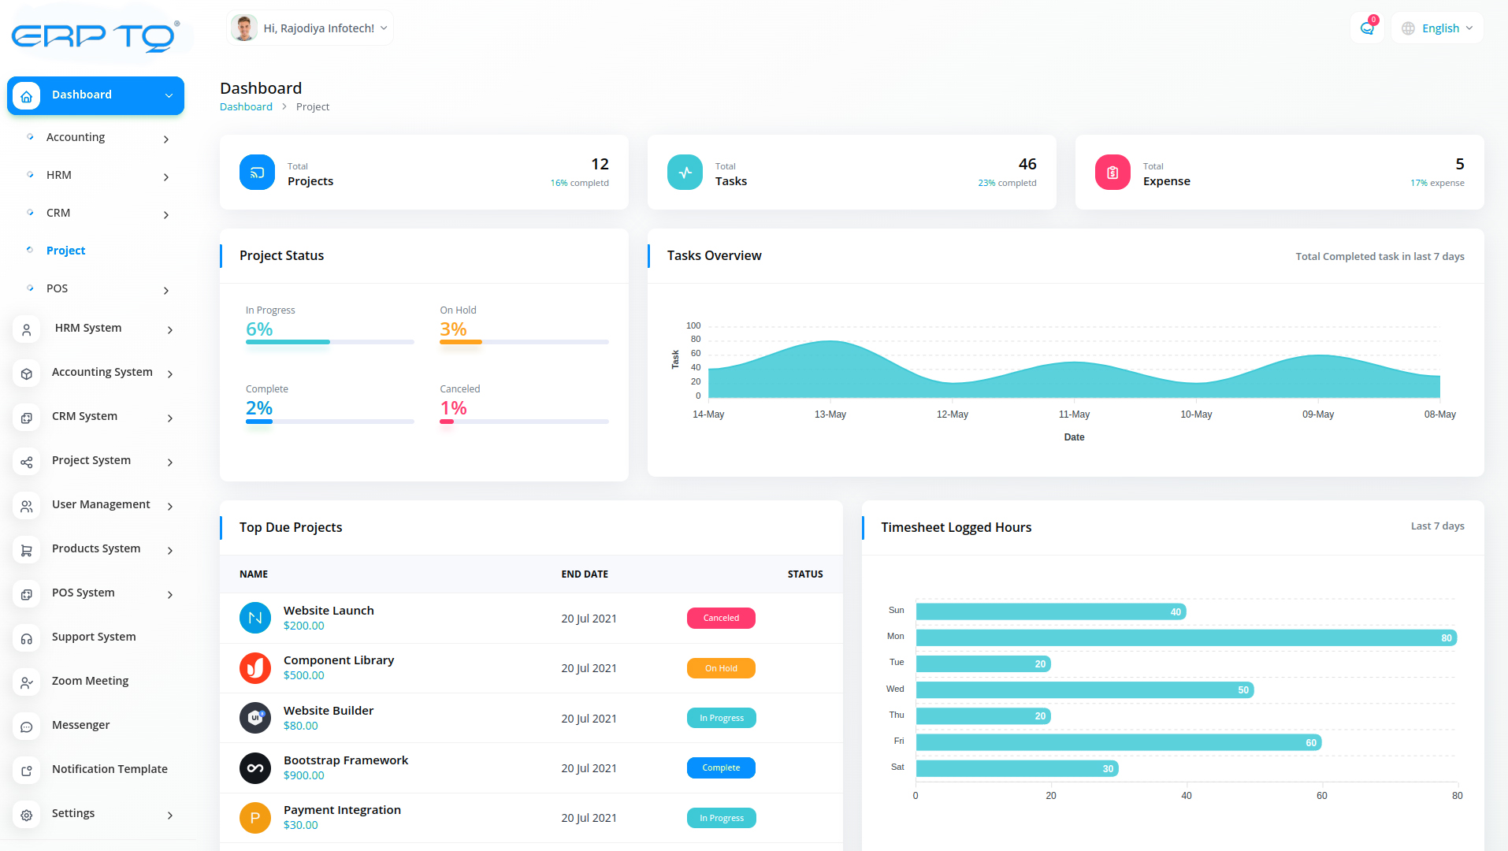This screenshot has height=851, width=1508.
Task: Open Notification Template menu item
Action: point(110,769)
